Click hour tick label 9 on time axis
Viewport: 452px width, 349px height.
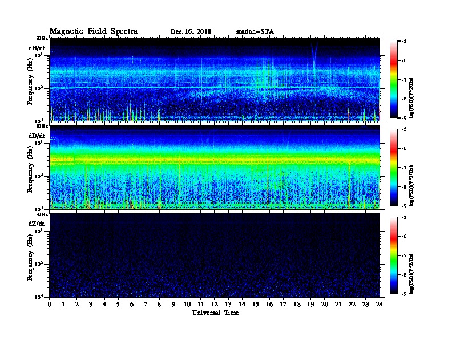[173, 304]
